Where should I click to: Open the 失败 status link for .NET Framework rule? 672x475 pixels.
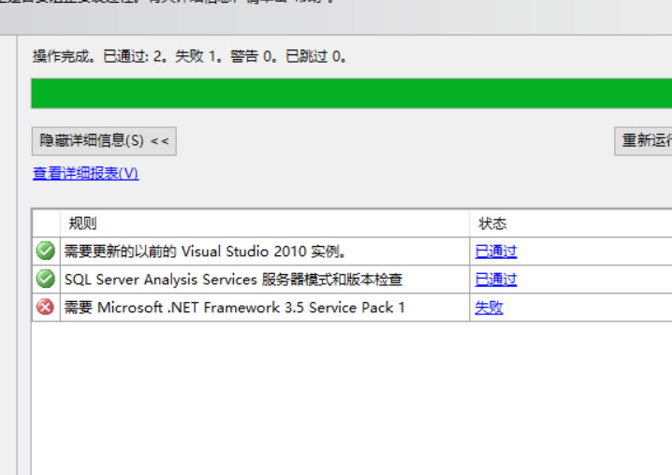click(489, 307)
